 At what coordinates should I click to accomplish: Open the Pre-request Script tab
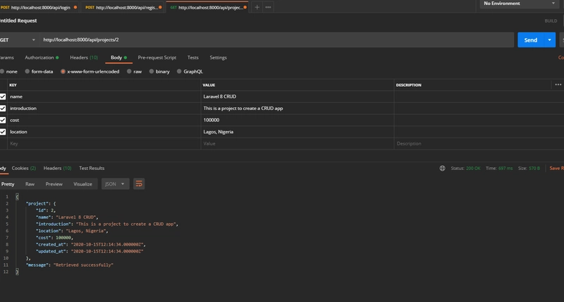[157, 58]
